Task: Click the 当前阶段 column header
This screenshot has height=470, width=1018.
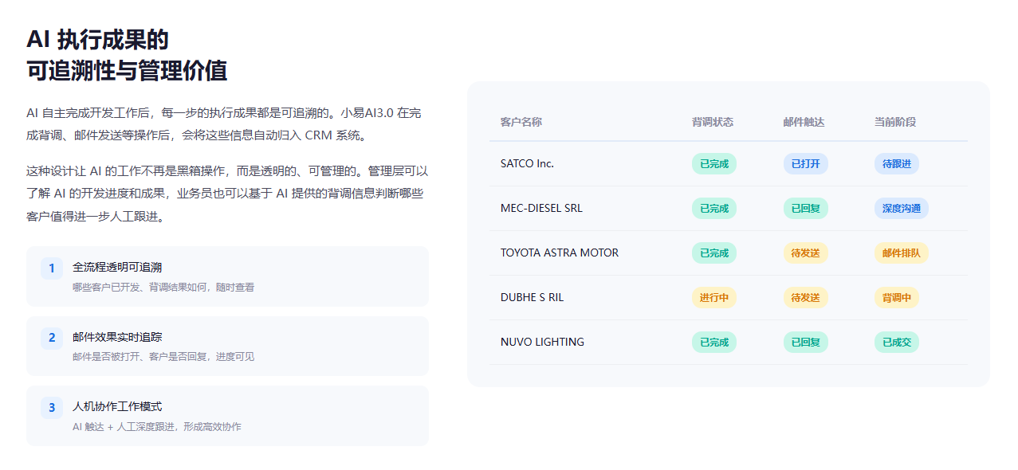Action: pyautogui.click(x=894, y=122)
